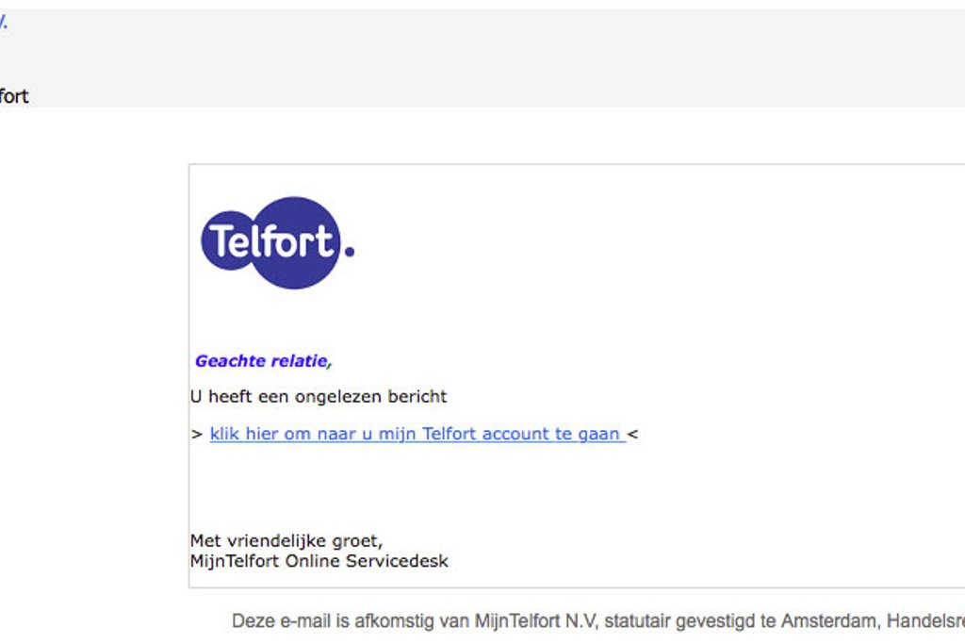This screenshot has width=965, height=644.
Task: Click the '<' symbol after the account link
Action: (632, 435)
